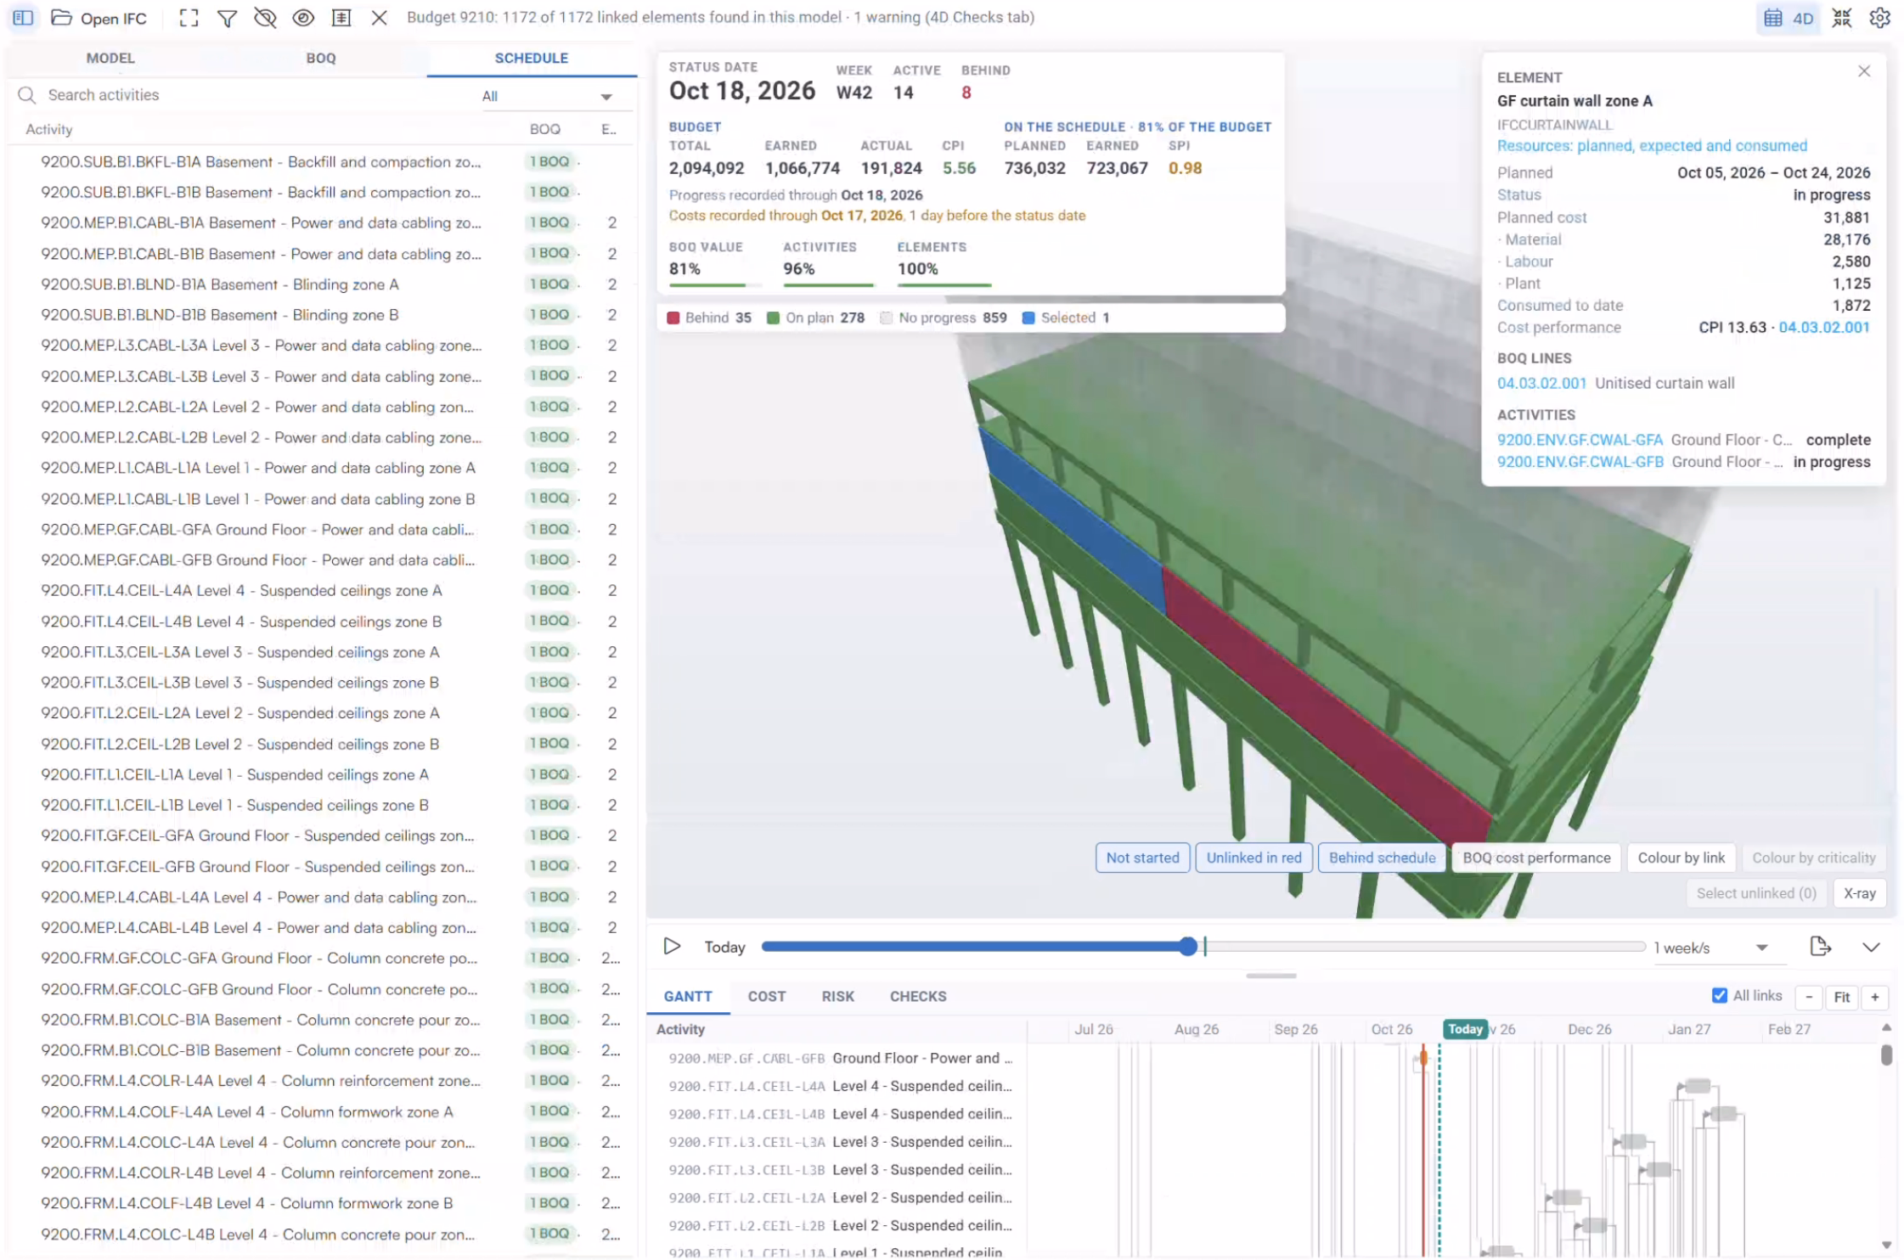Select activity 9200.SUB.B1.BLND-B1A Basement Blinding zone A
The image size is (1904, 1260).
click(321, 284)
